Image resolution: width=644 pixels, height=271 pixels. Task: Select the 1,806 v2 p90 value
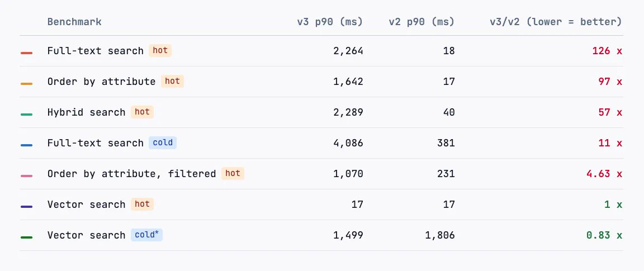pyautogui.click(x=439, y=235)
